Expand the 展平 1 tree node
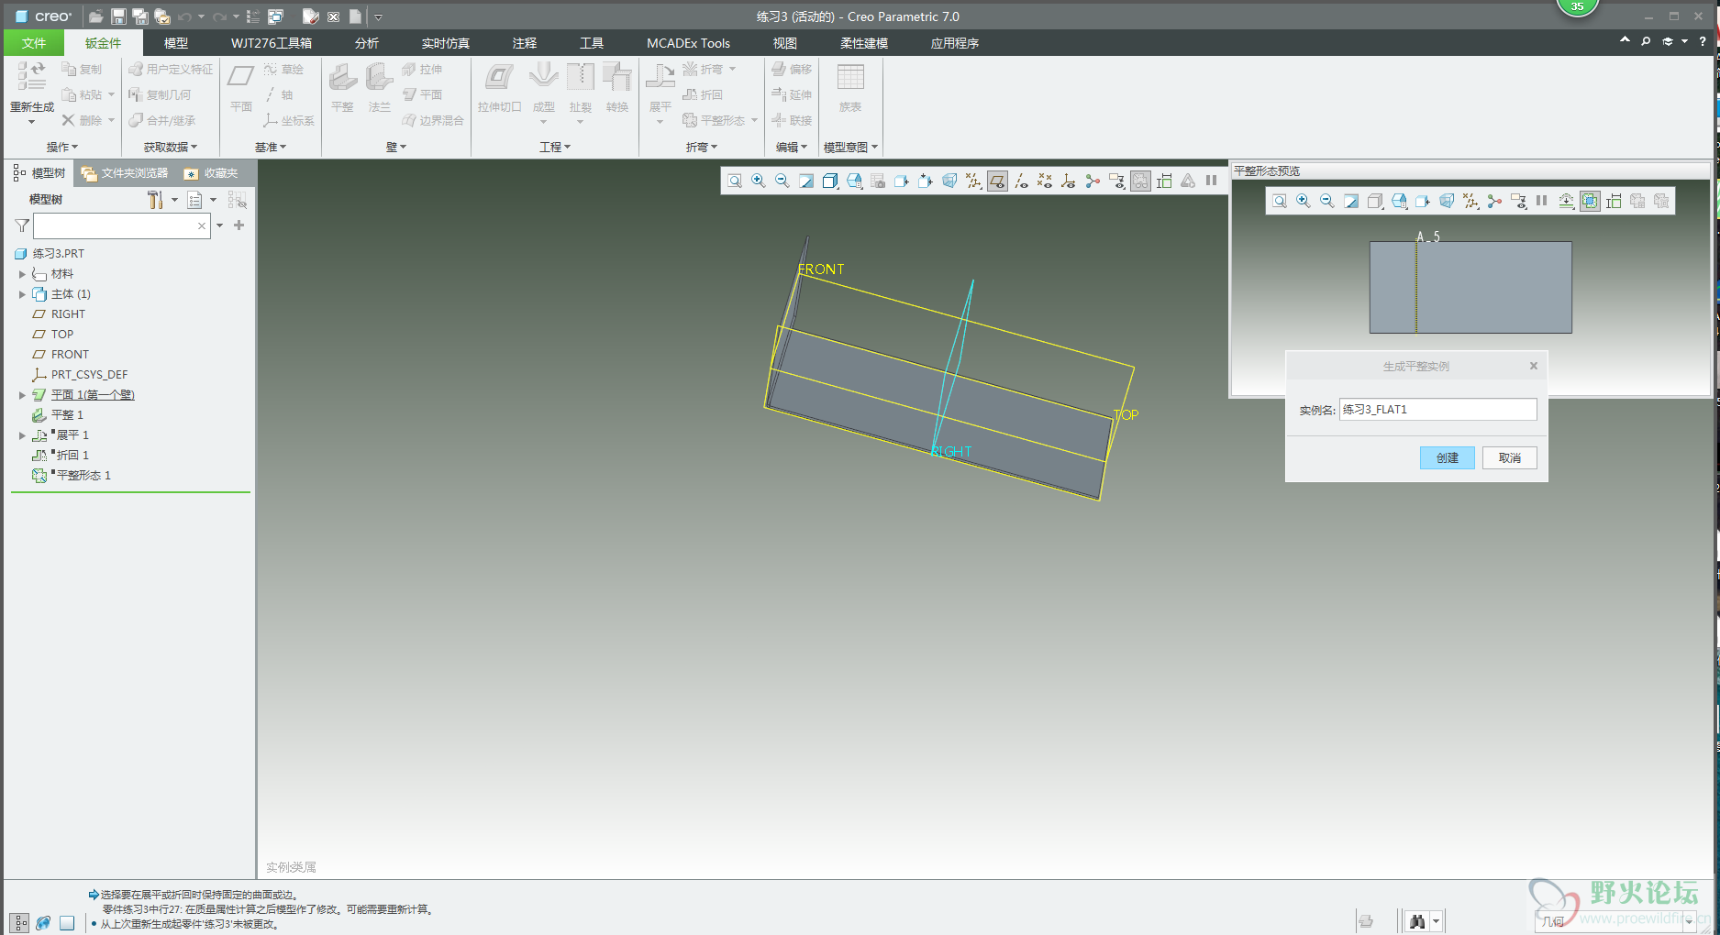This screenshot has height=935, width=1720. pyautogui.click(x=22, y=435)
